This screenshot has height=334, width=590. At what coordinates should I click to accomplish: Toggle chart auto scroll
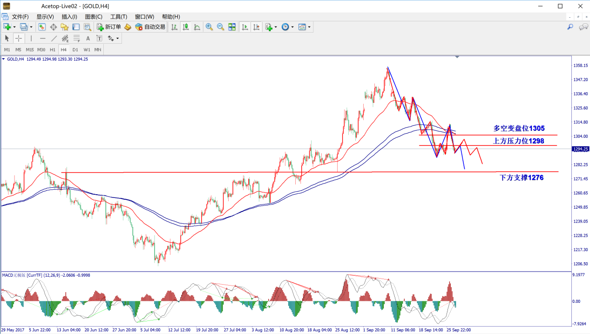[x=245, y=27]
